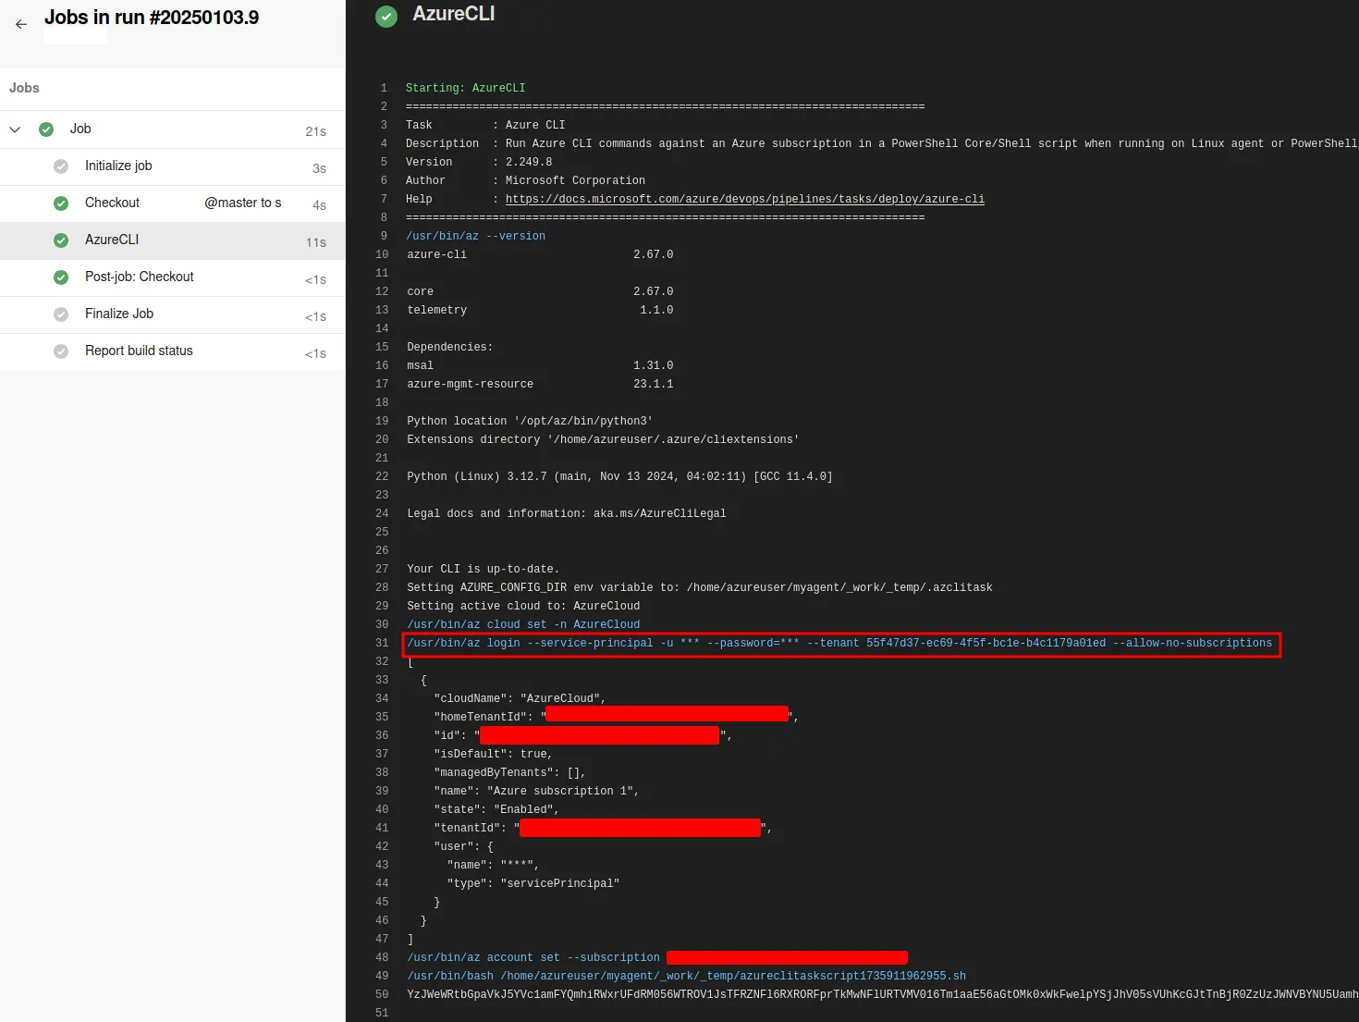Screen dimensions: 1359x1022
Task: Select the AzureCLI step in the jobs list
Action: [x=172, y=240]
